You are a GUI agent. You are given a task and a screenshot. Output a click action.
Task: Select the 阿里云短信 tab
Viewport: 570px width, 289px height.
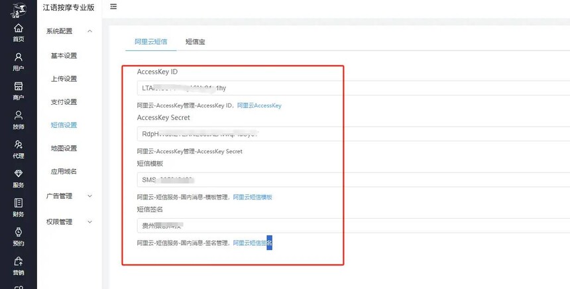[x=150, y=42]
